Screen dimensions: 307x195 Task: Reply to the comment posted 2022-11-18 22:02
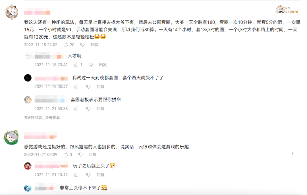click(x=95, y=45)
